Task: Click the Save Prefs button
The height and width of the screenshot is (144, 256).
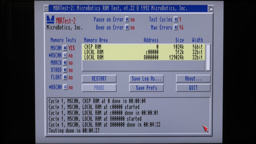Action: [146, 88]
